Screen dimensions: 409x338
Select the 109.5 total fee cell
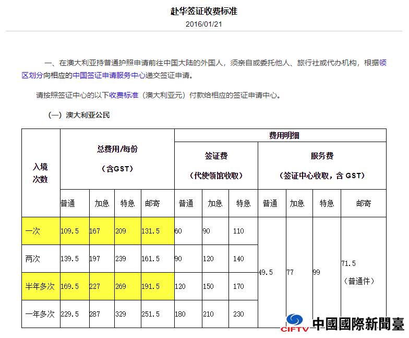tap(75, 231)
